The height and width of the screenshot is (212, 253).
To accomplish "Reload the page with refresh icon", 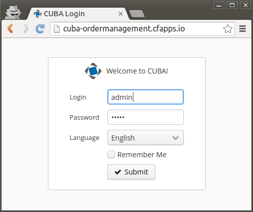I will [40, 28].
